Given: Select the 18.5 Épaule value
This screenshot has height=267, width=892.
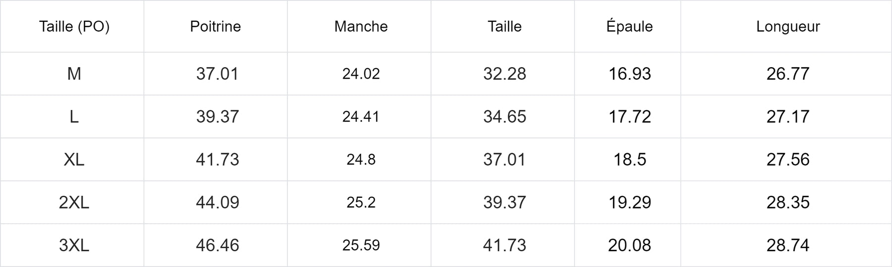Looking at the screenshot, I should 629,160.
